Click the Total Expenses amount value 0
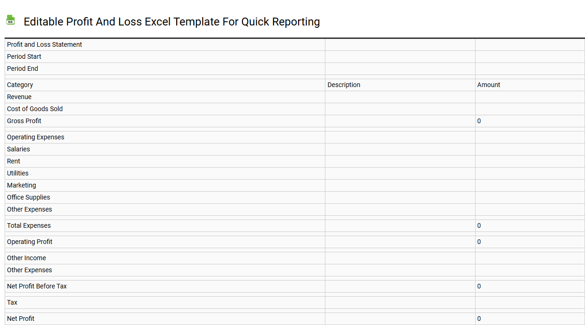Screen dimensions: 585x325 tap(479, 225)
